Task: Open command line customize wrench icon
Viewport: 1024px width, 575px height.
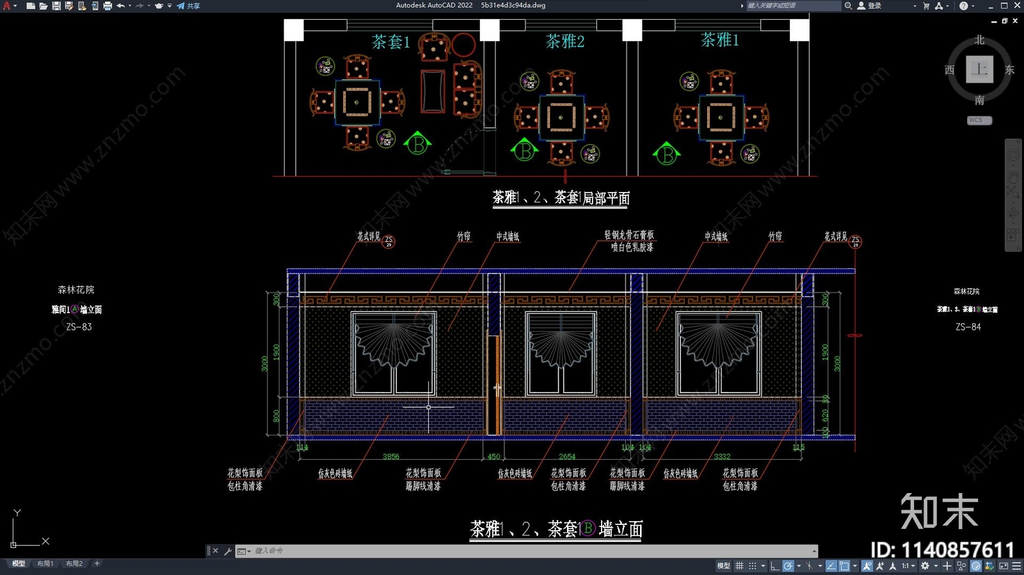Action: [228, 551]
